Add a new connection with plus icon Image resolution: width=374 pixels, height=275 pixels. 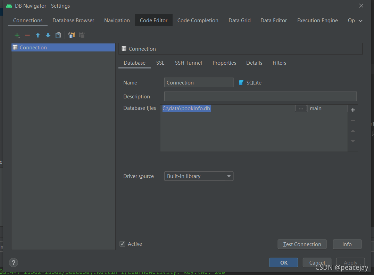[x=17, y=35]
